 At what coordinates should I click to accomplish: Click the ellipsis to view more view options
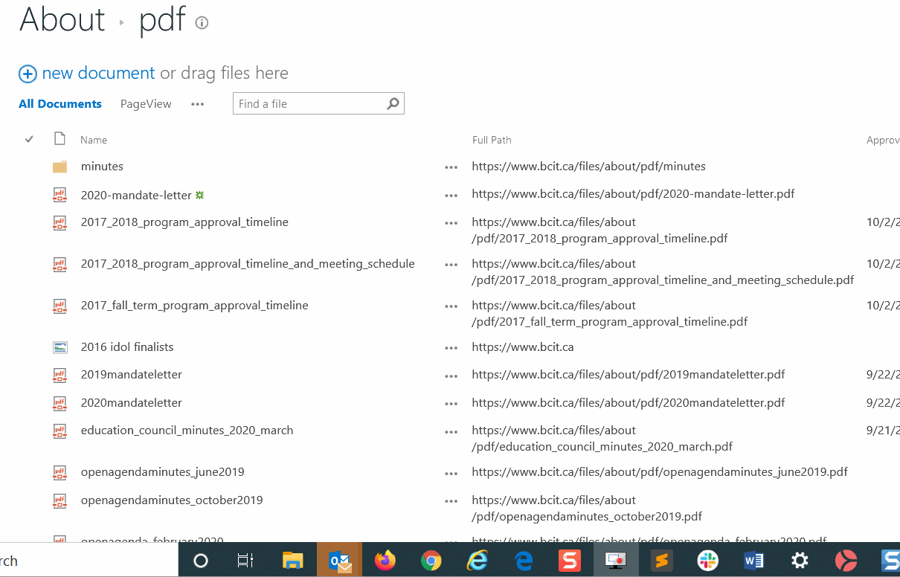(197, 104)
